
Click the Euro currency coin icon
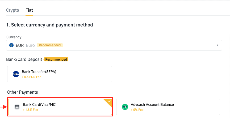tap(11, 45)
